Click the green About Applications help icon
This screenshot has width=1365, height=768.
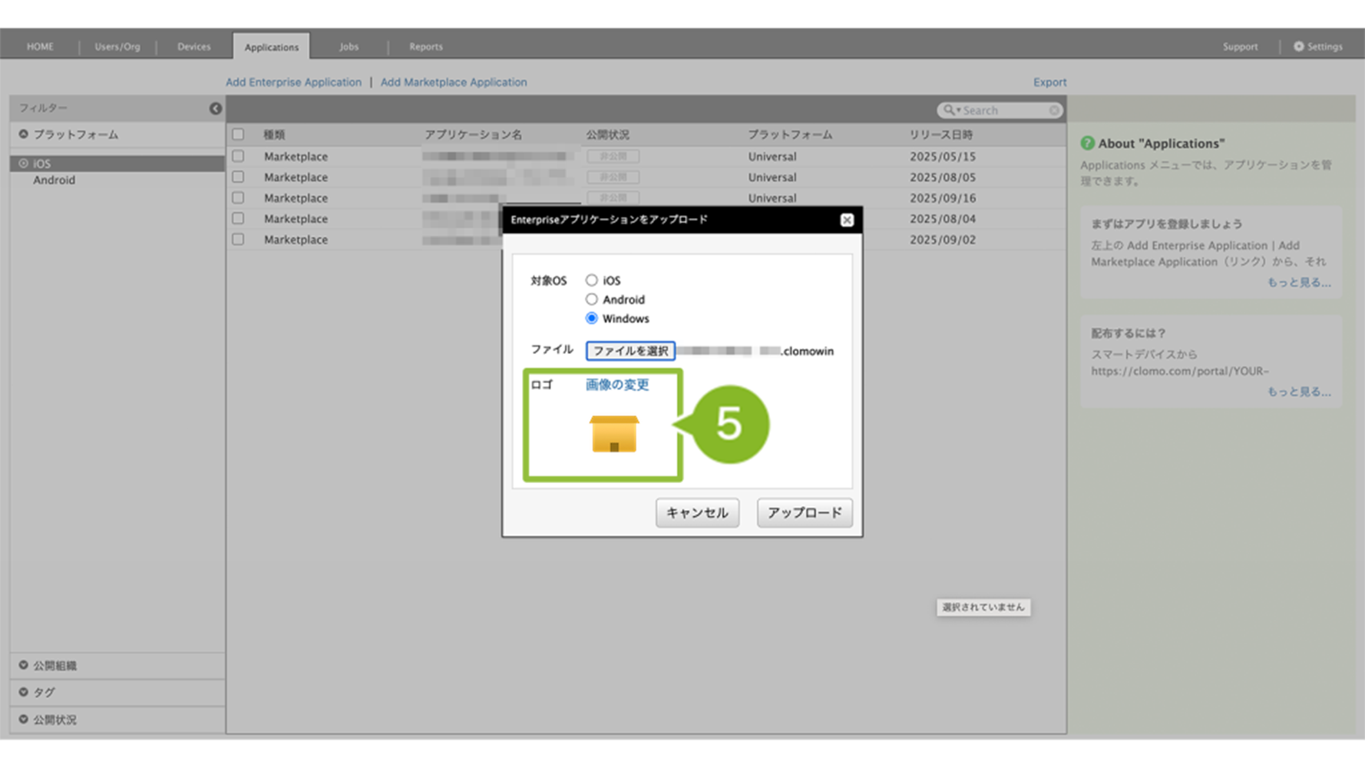[1087, 143]
